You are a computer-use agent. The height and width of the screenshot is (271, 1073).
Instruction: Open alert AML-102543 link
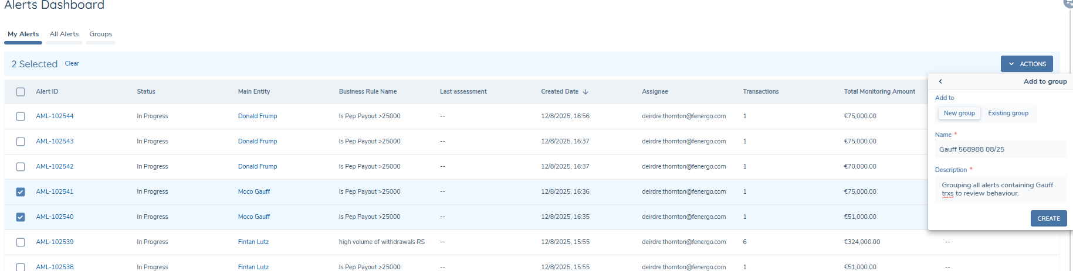coord(55,141)
